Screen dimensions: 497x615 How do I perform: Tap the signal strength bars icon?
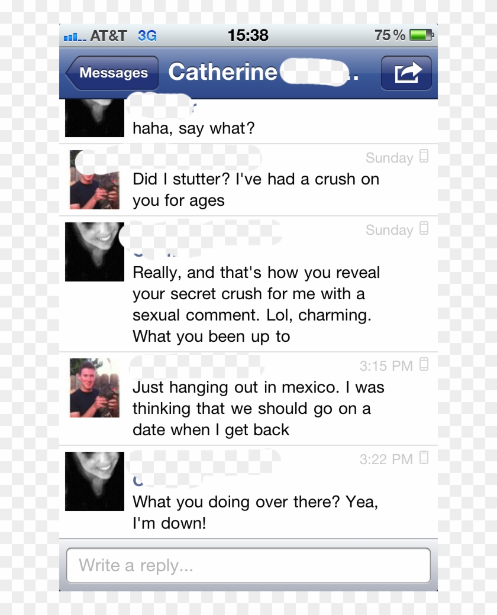tap(75, 37)
